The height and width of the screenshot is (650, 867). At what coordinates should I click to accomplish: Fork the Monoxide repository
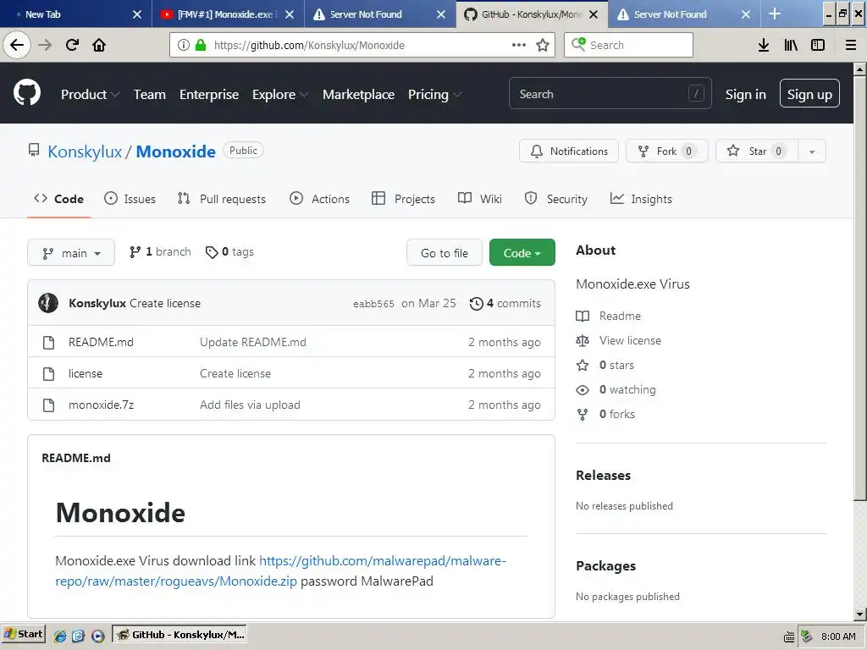667,151
